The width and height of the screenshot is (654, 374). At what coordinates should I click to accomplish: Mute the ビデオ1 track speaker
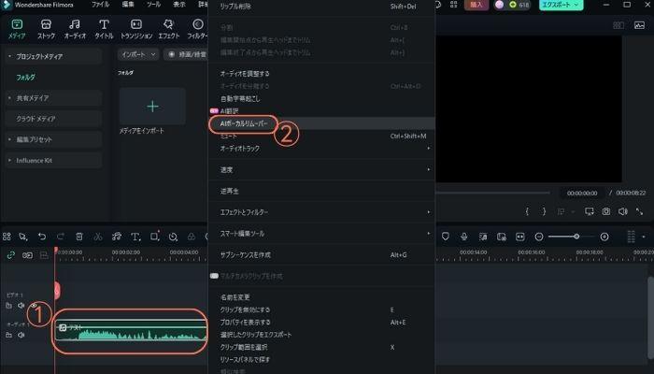(x=21, y=306)
